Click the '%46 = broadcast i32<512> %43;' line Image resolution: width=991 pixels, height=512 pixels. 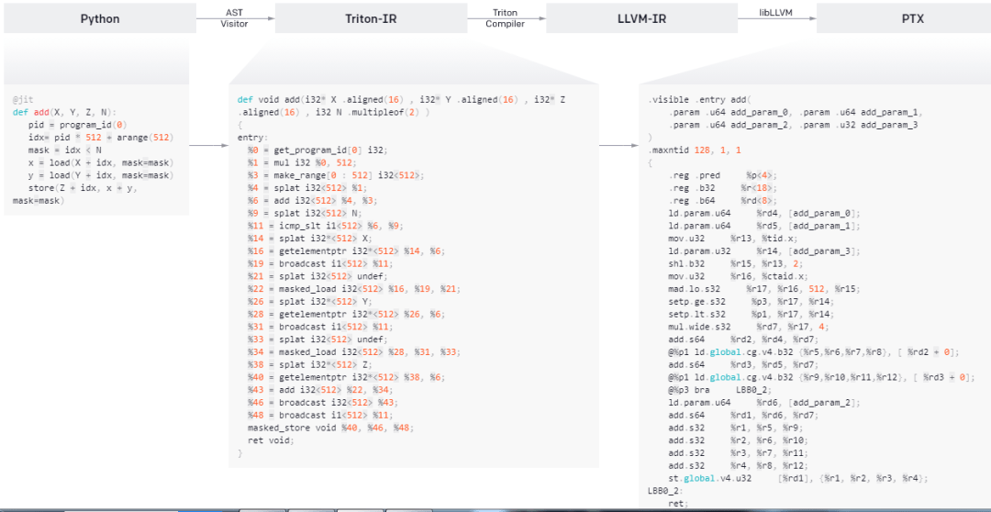coord(323,402)
